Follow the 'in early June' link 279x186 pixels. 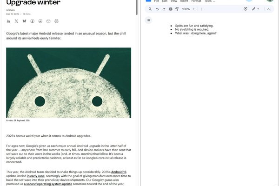tap(36, 176)
